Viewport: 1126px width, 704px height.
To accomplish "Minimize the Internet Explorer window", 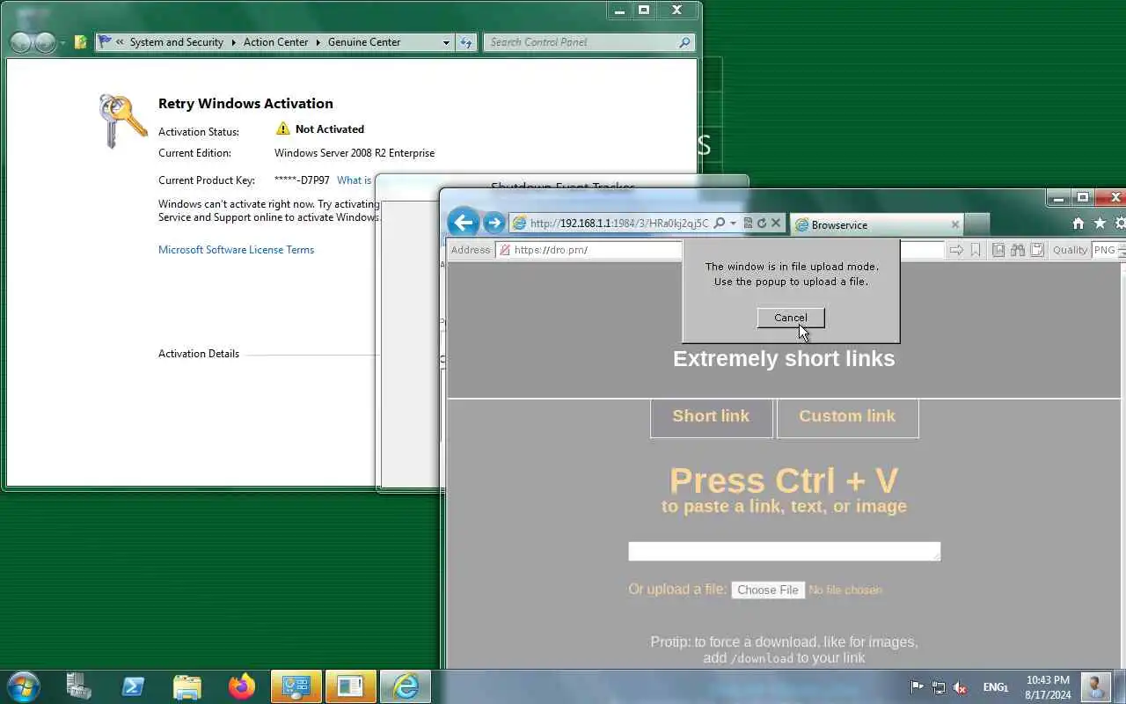I will point(1058,198).
